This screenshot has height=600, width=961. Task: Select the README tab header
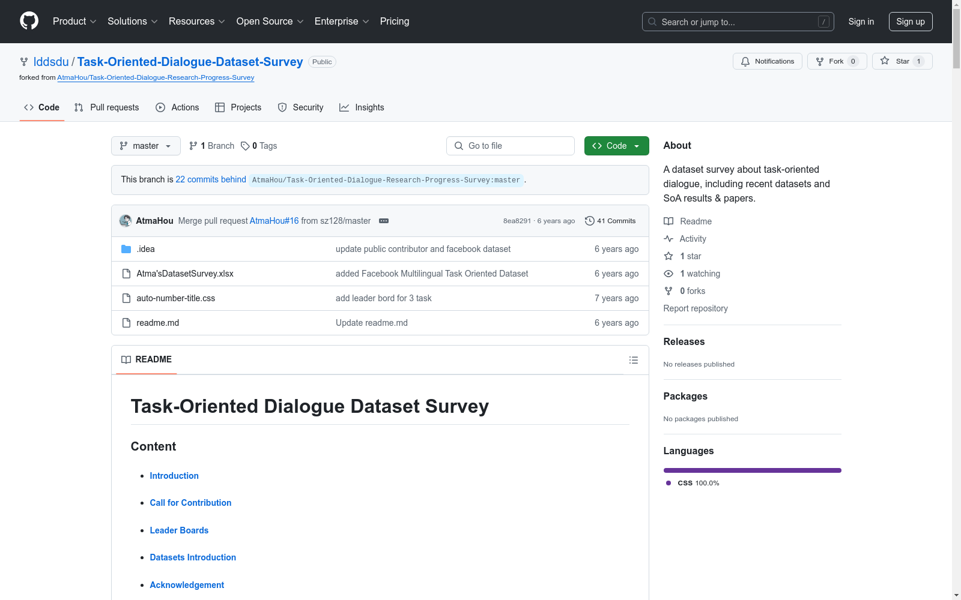[147, 359]
